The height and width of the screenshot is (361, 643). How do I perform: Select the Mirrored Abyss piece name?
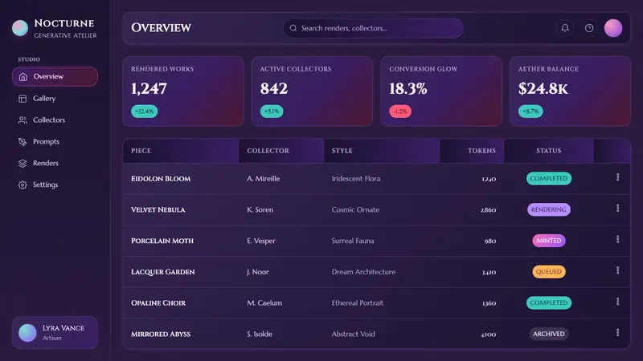pyautogui.click(x=161, y=334)
